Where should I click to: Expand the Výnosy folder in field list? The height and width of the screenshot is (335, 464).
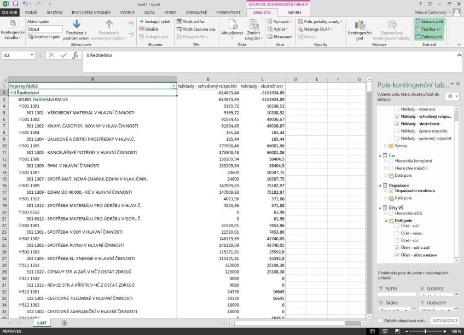(x=386, y=146)
